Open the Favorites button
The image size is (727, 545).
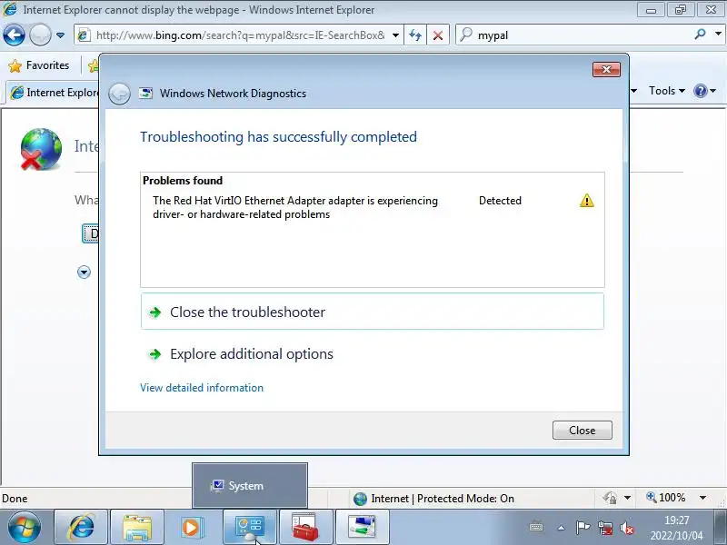click(x=39, y=65)
